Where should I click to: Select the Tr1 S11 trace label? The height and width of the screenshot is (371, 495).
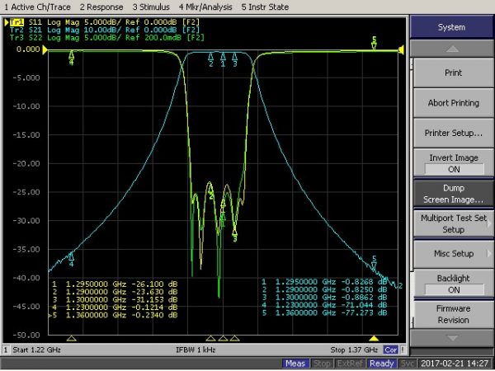104,22
